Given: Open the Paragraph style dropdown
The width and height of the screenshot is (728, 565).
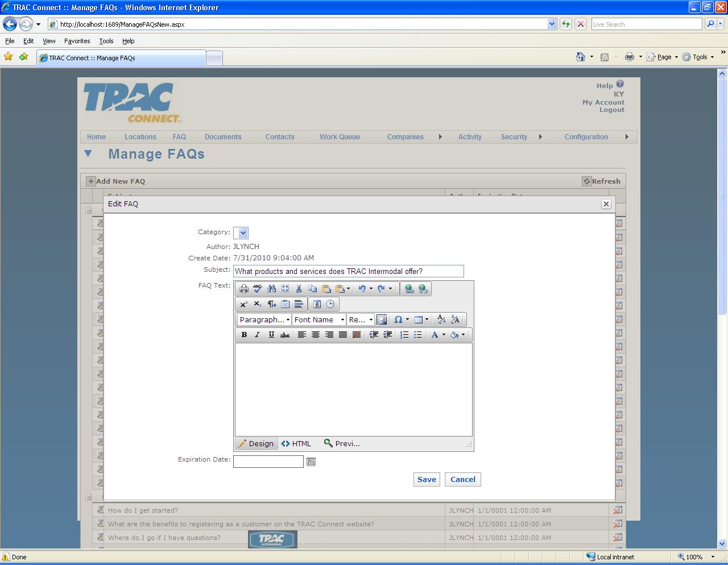Looking at the screenshot, I should point(264,319).
